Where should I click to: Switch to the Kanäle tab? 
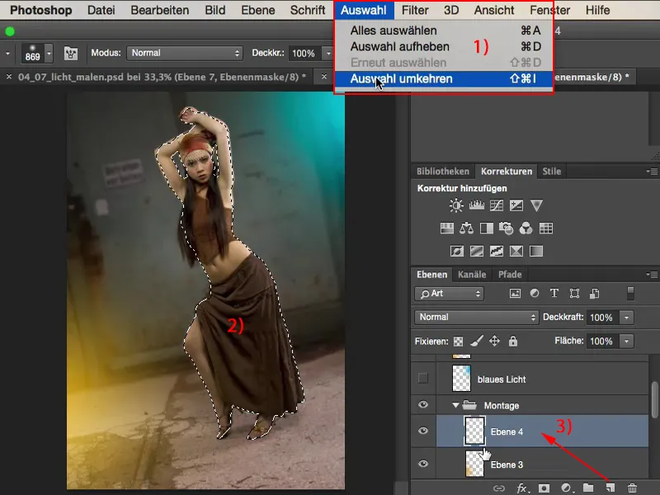(472, 275)
